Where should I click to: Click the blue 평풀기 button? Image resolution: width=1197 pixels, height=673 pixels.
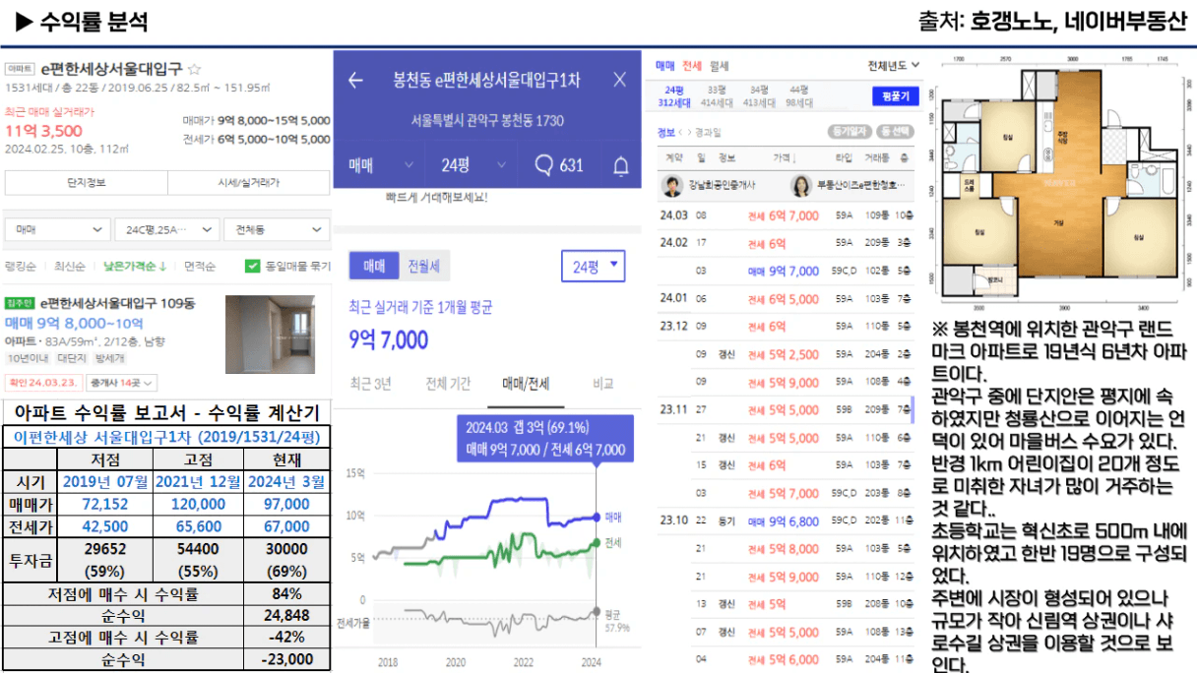pos(895,96)
